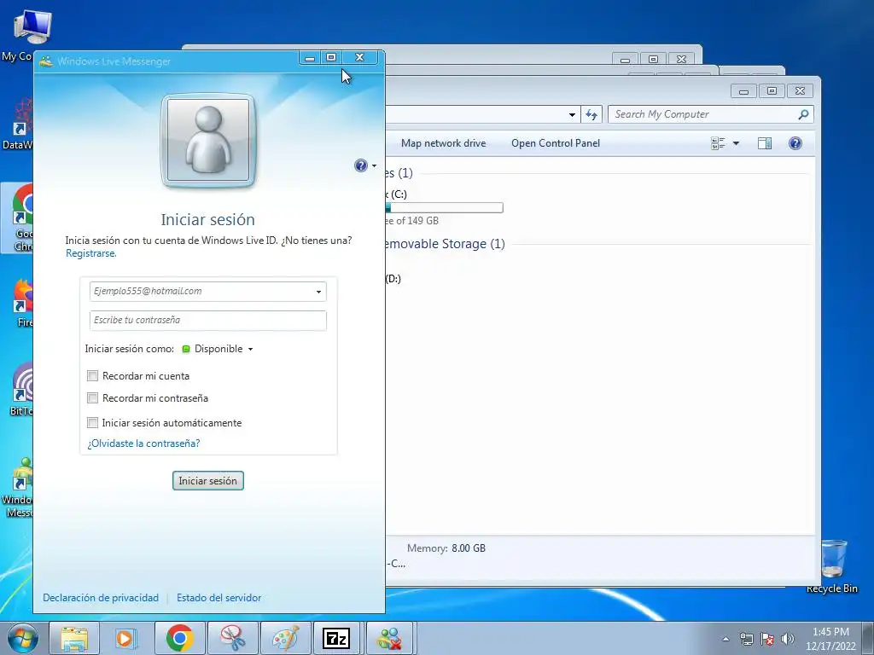Toggle the preview pane icon

pyautogui.click(x=765, y=143)
